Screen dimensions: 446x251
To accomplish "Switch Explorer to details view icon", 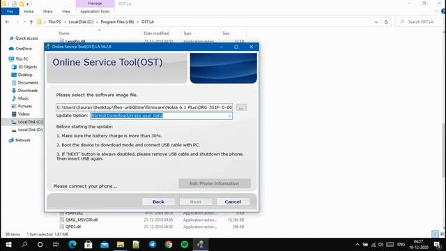I will 435,234.
